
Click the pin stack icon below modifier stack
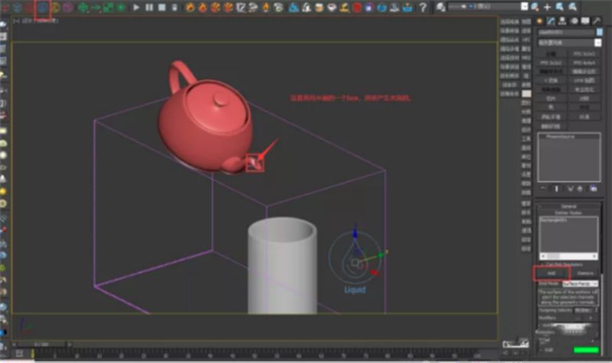tap(543, 188)
